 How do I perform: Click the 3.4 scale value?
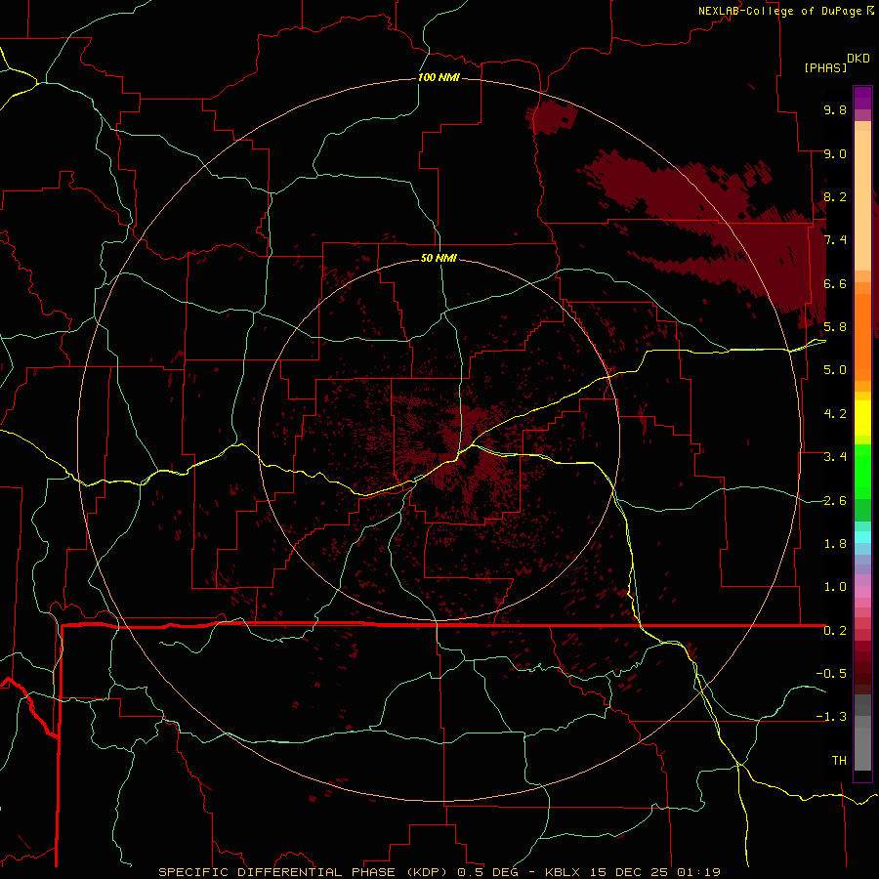pos(835,457)
